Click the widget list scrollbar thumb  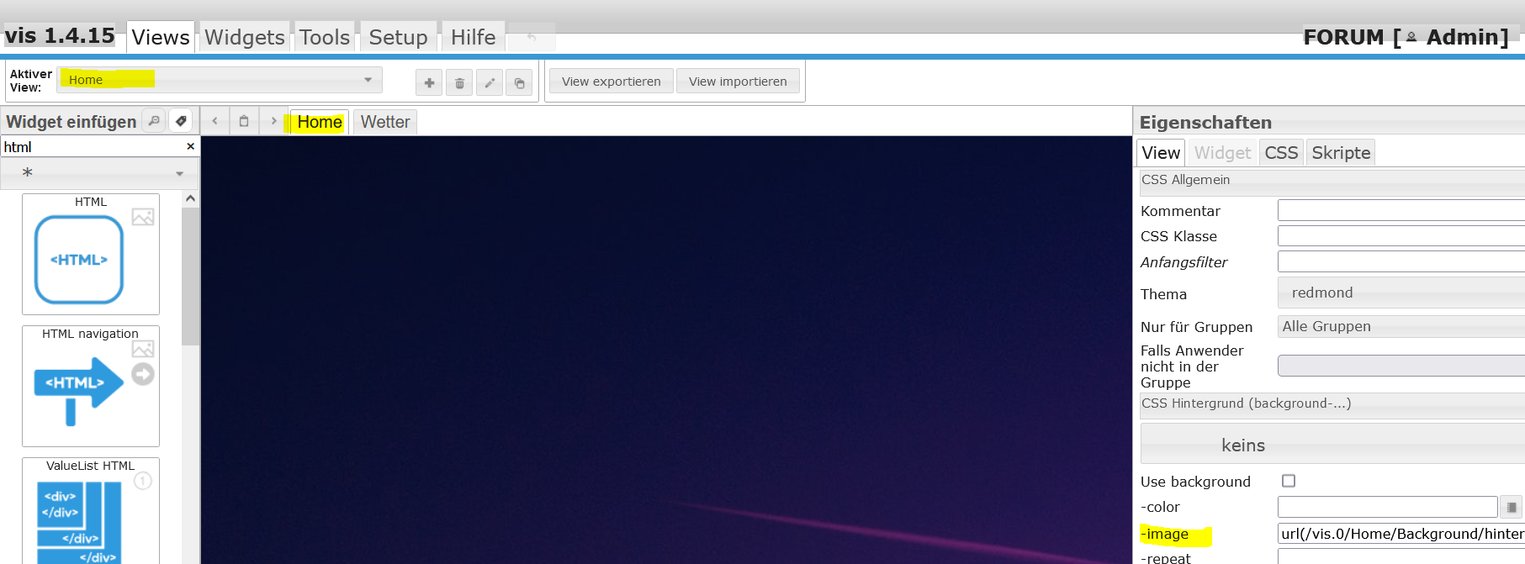(190, 277)
